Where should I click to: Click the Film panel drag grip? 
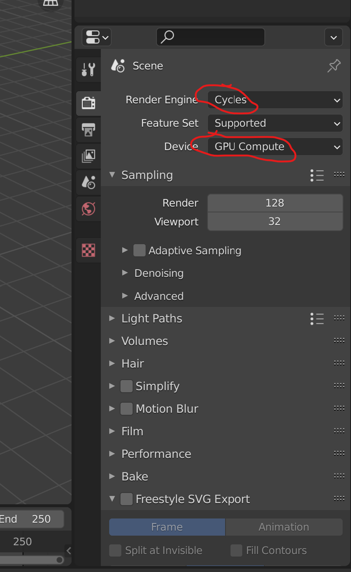tap(339, 431)
